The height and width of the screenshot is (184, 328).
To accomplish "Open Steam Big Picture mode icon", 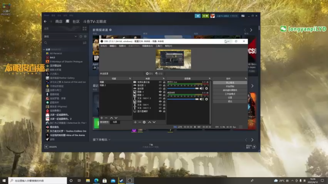I will tap(243, 16).
